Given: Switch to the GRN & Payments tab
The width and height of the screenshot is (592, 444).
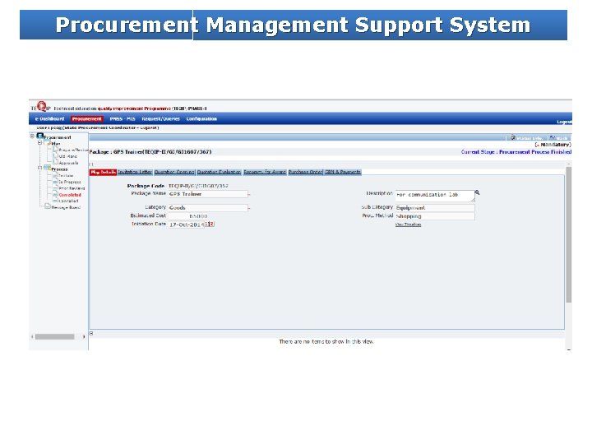Looking at the screenshot, I should click(343, 172).
